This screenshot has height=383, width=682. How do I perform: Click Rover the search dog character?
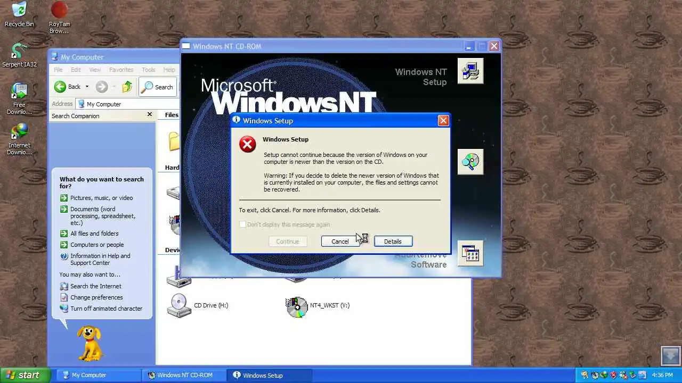90,343
